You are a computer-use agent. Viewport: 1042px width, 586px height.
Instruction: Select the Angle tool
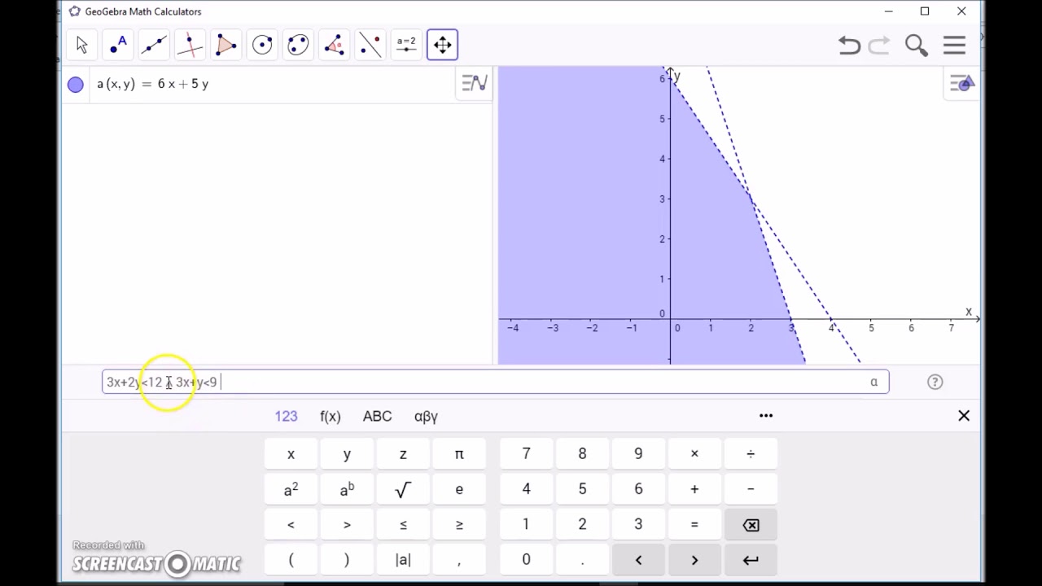tap(334, 45)
